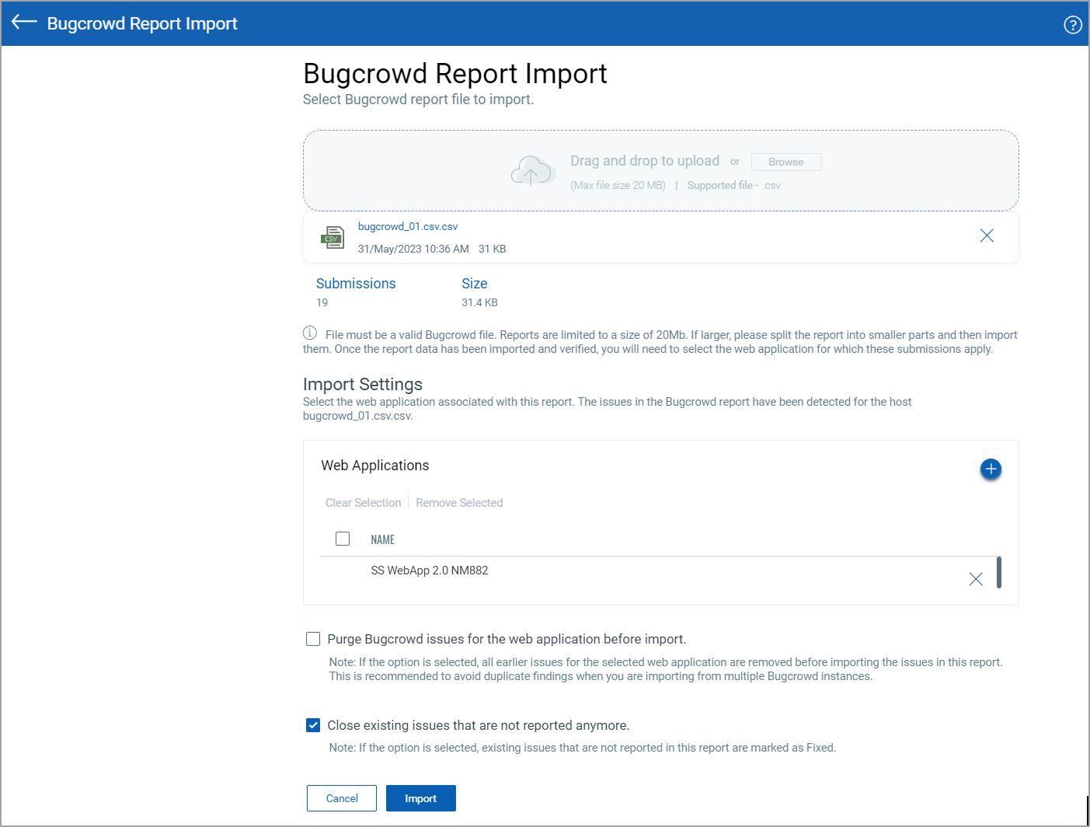Click Remove Selected link
This screenshot has width=1090, height=827.
(459, 503)
